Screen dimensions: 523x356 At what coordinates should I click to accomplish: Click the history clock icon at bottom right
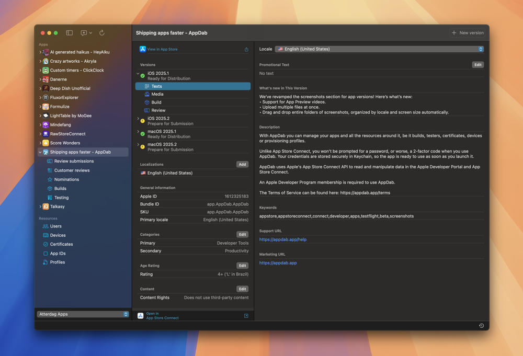pos(481,326)
